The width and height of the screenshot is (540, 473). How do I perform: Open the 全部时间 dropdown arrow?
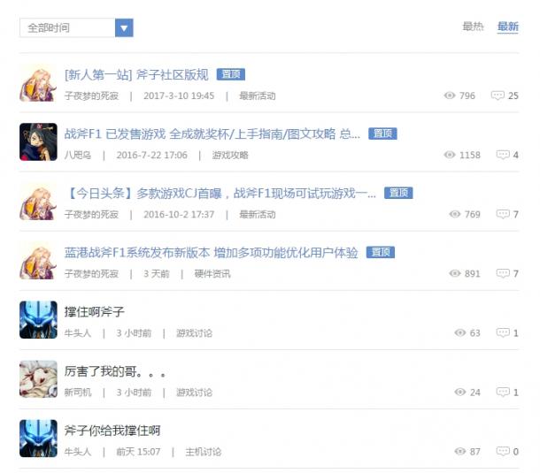click(124, 28)
